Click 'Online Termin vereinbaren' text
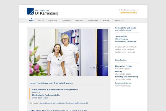 tap(129, 10)
